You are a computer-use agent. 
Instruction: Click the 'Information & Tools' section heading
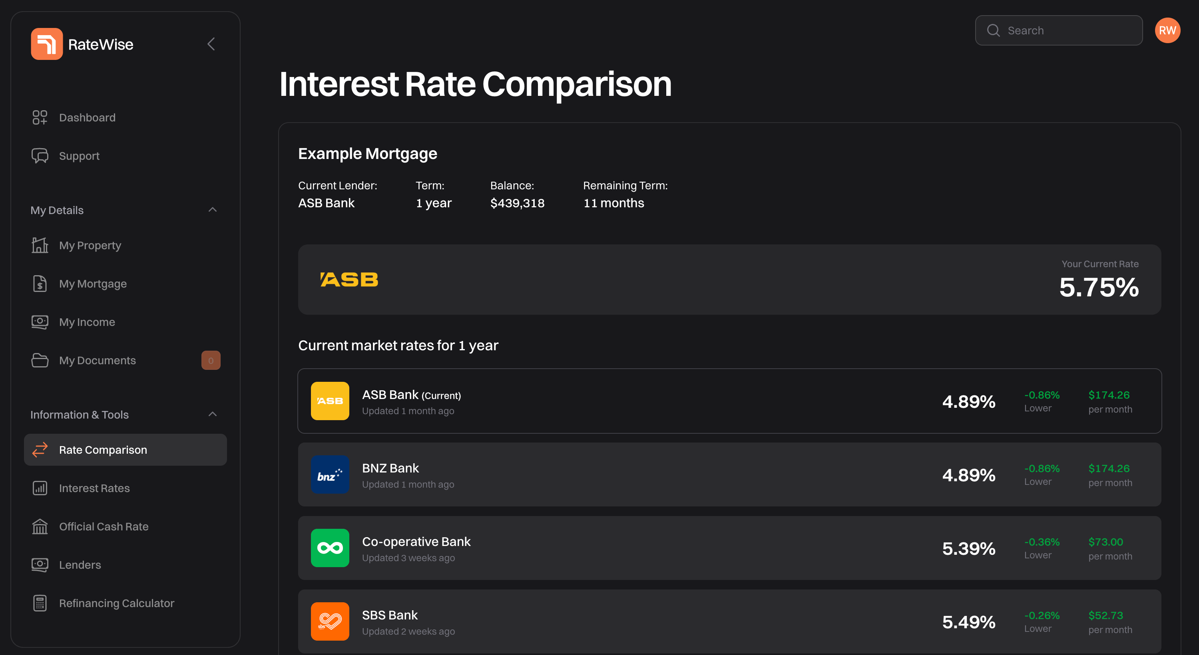pos(79,415)
